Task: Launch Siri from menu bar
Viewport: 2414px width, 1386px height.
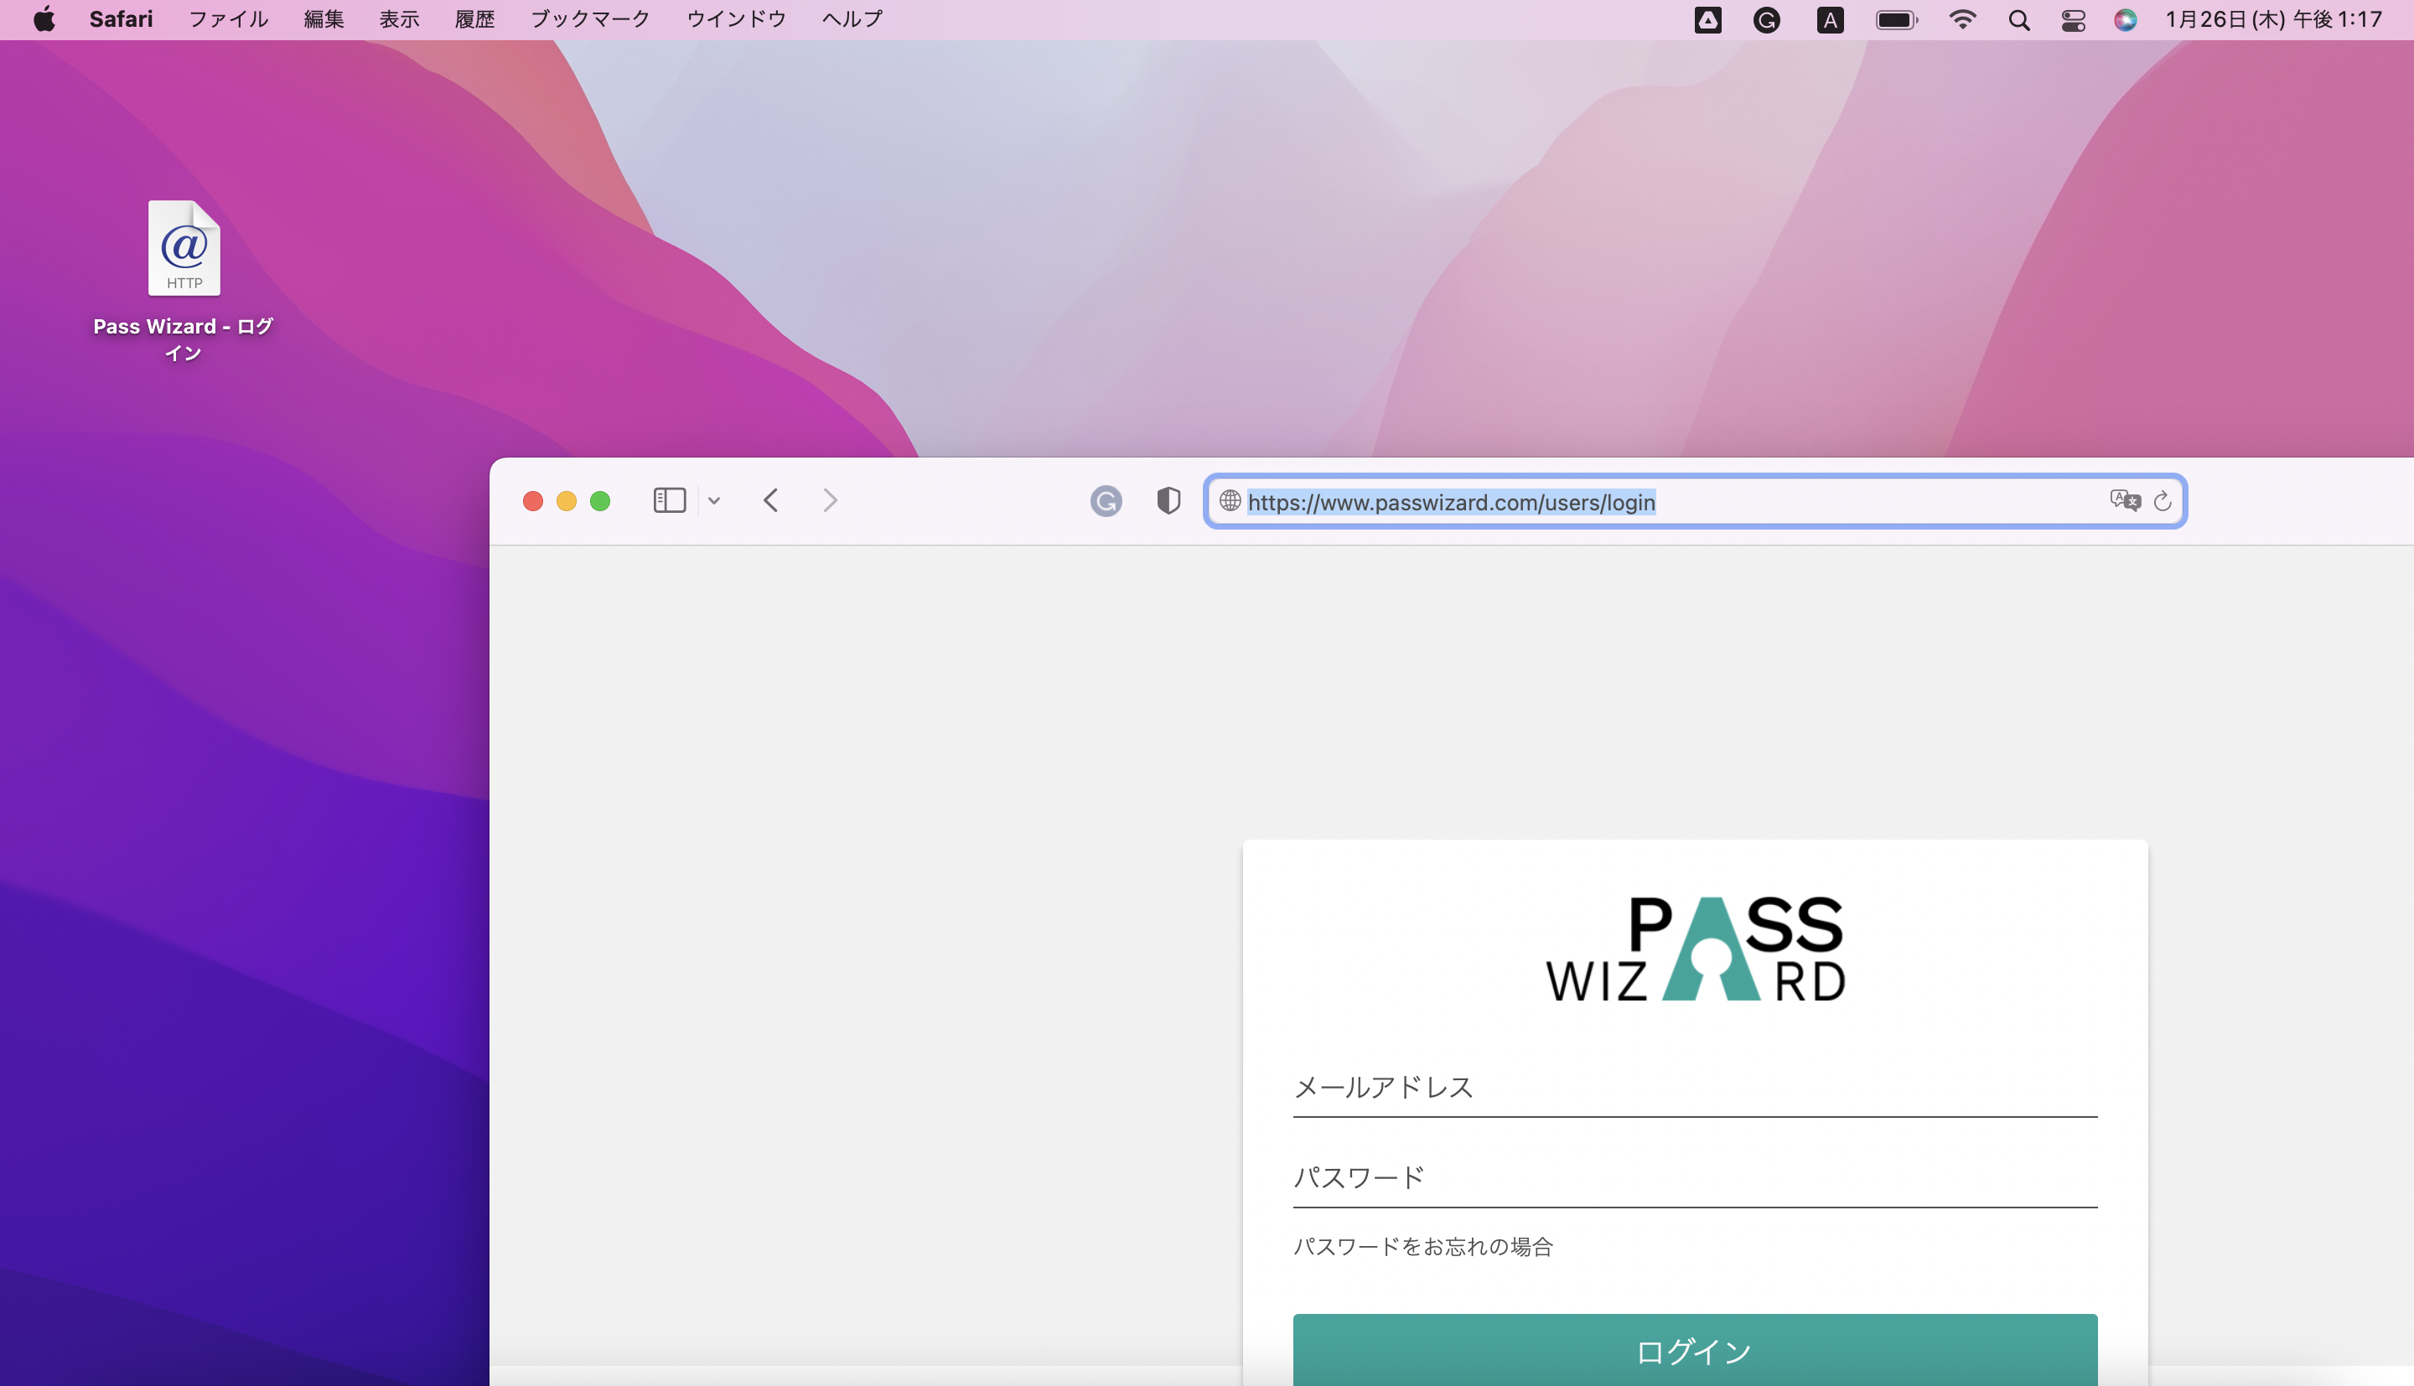Action: (2126, 20)
